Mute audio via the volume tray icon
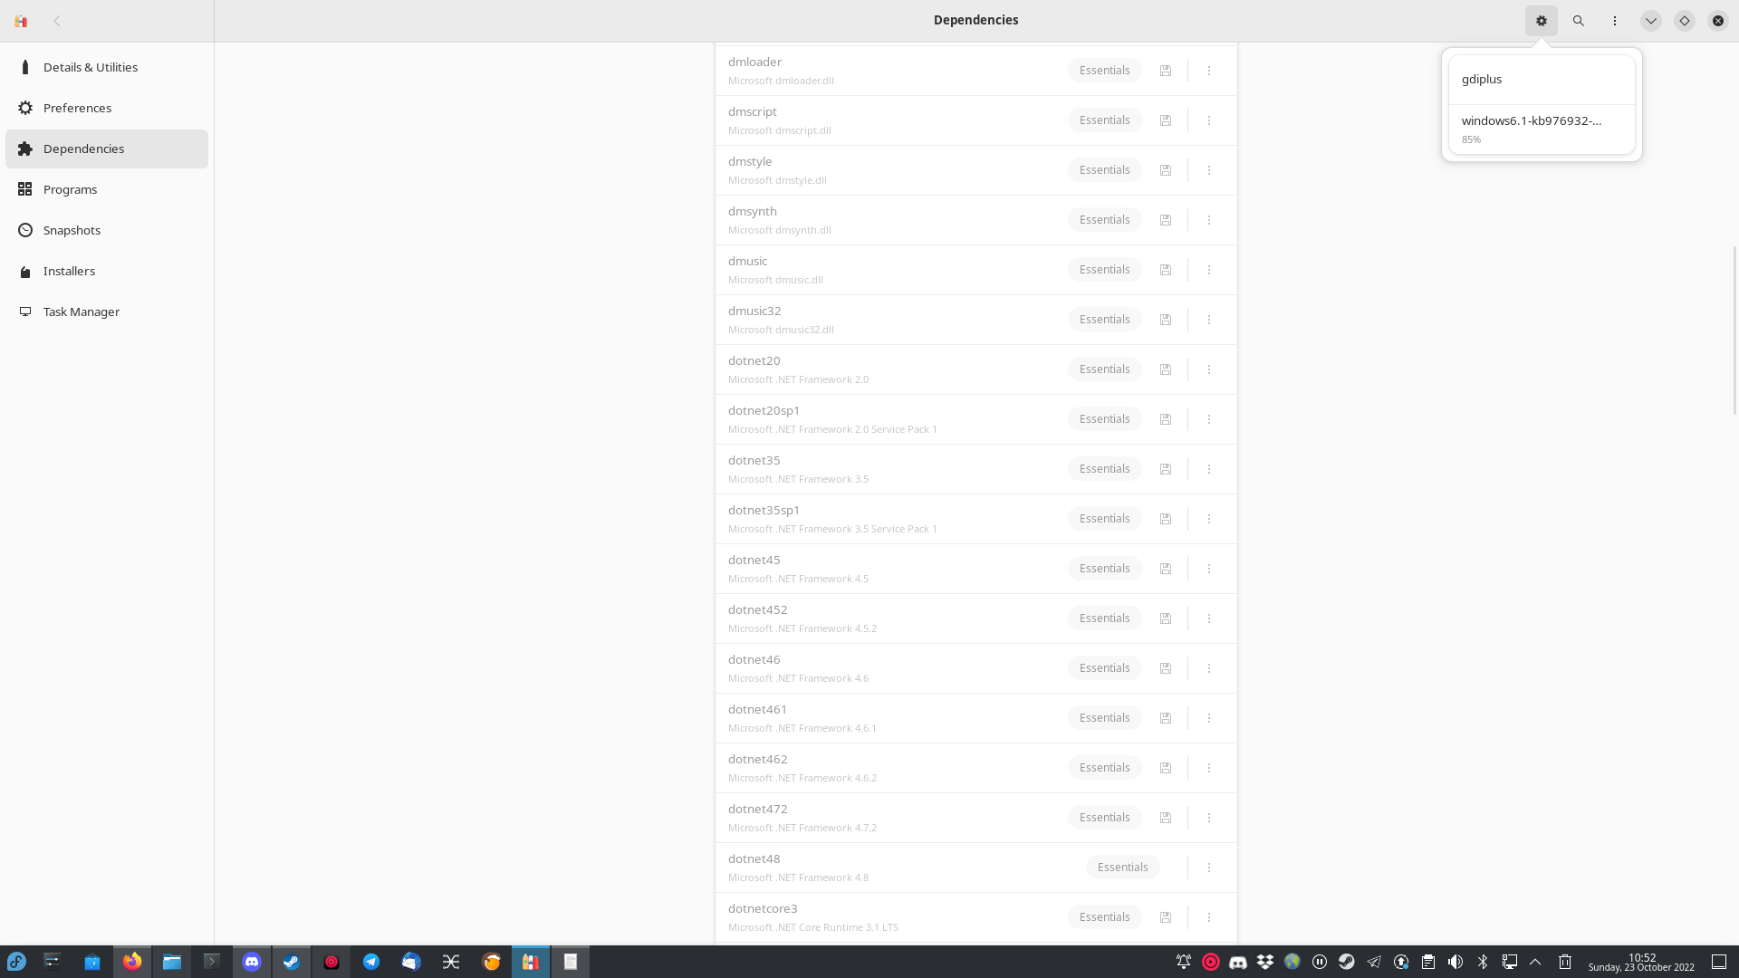 (1456, 962)
